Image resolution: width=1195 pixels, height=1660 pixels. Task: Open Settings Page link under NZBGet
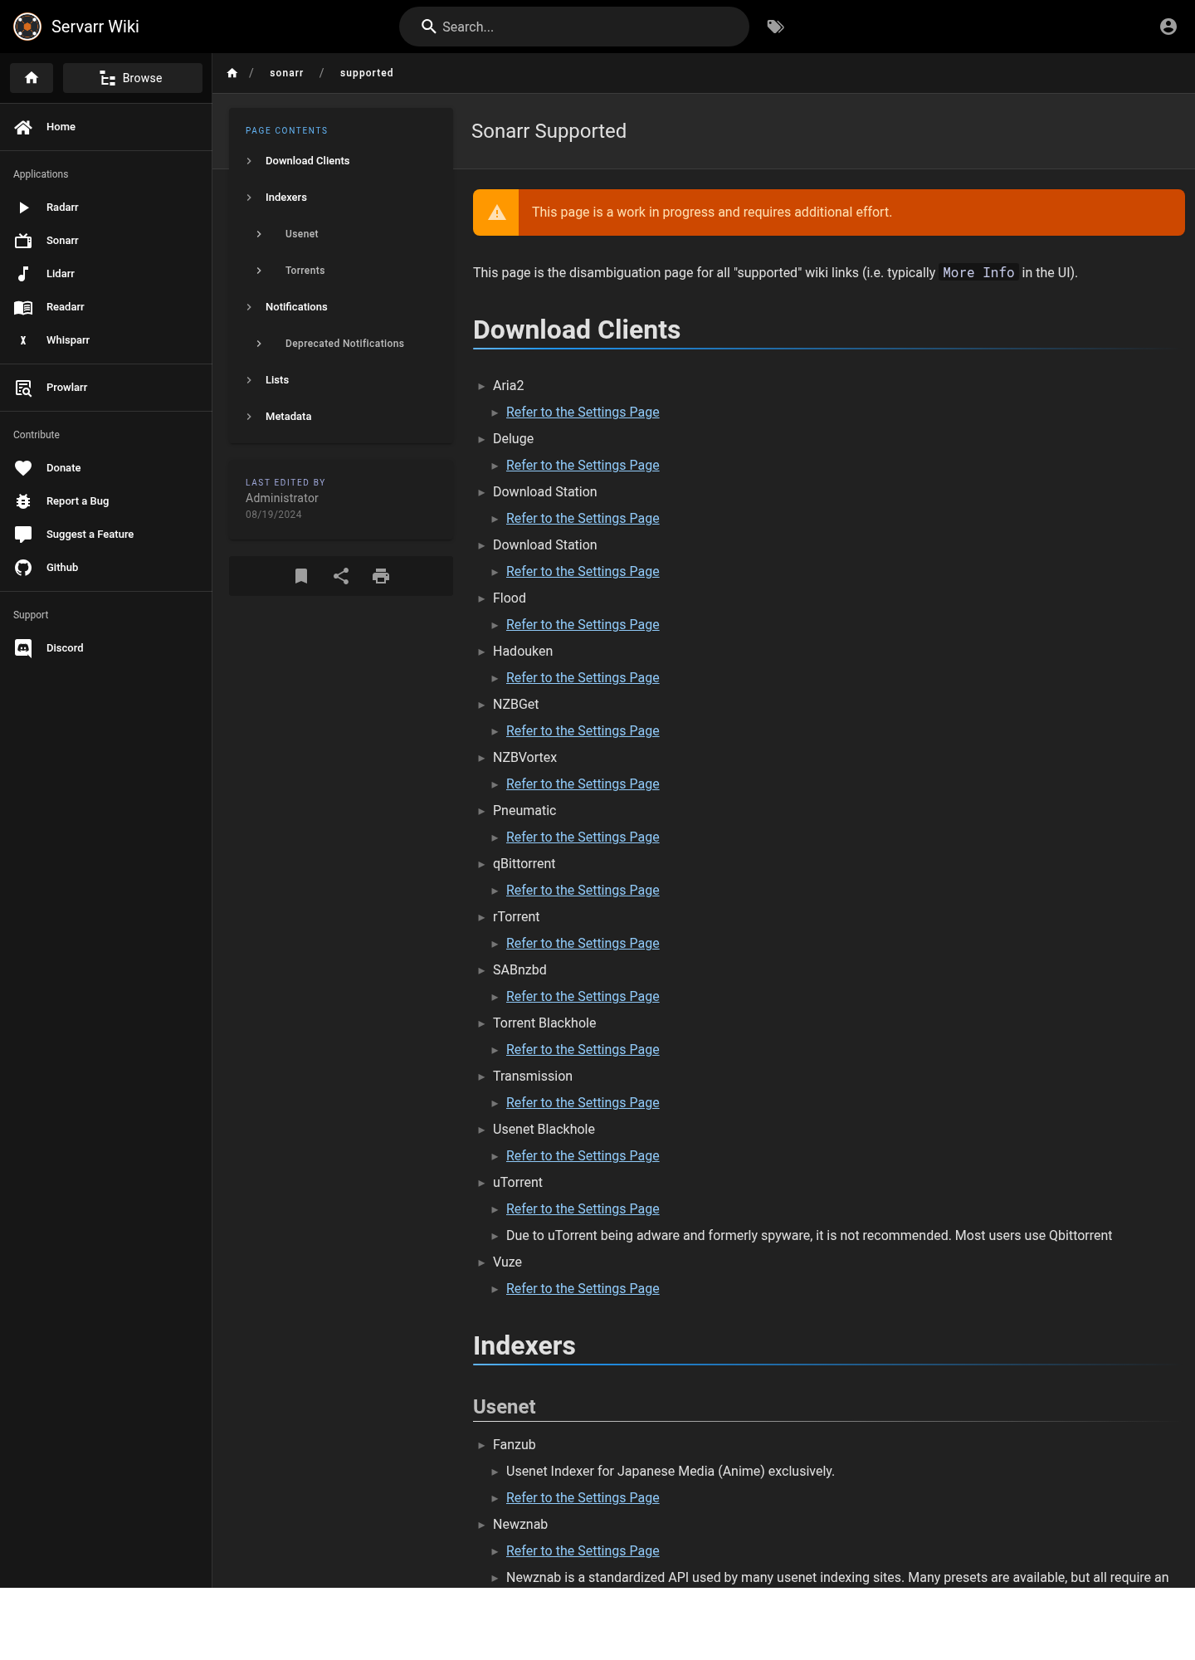(x=583, y=731)
